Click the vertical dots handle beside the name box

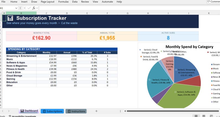pos(20,8)
